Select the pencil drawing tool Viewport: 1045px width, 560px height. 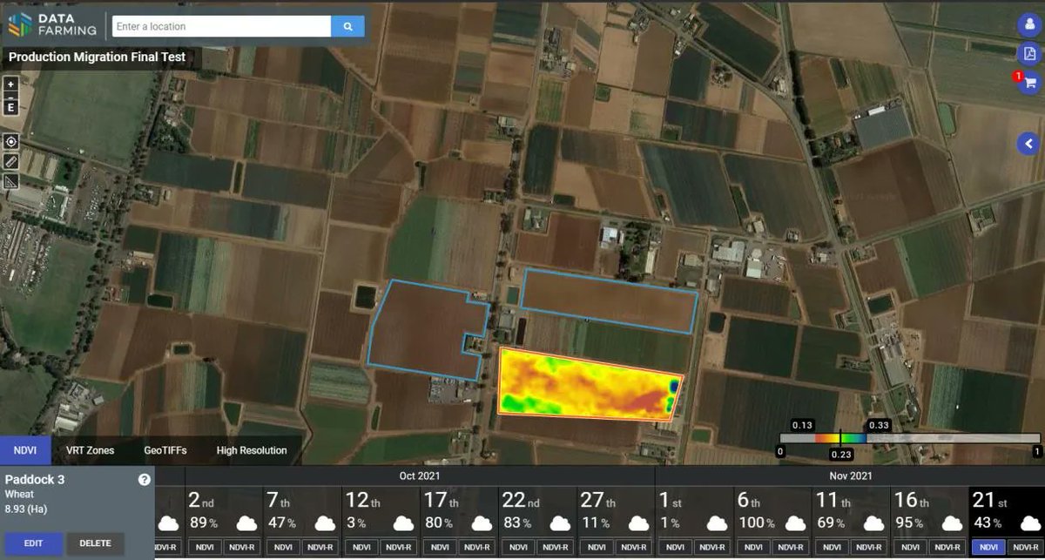click(10, 161)
